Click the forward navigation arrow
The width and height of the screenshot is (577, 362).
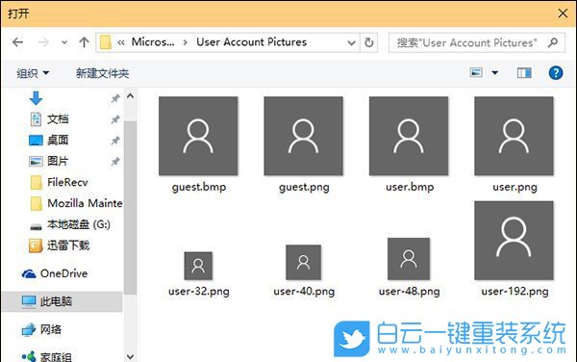(x=43, y=42)
